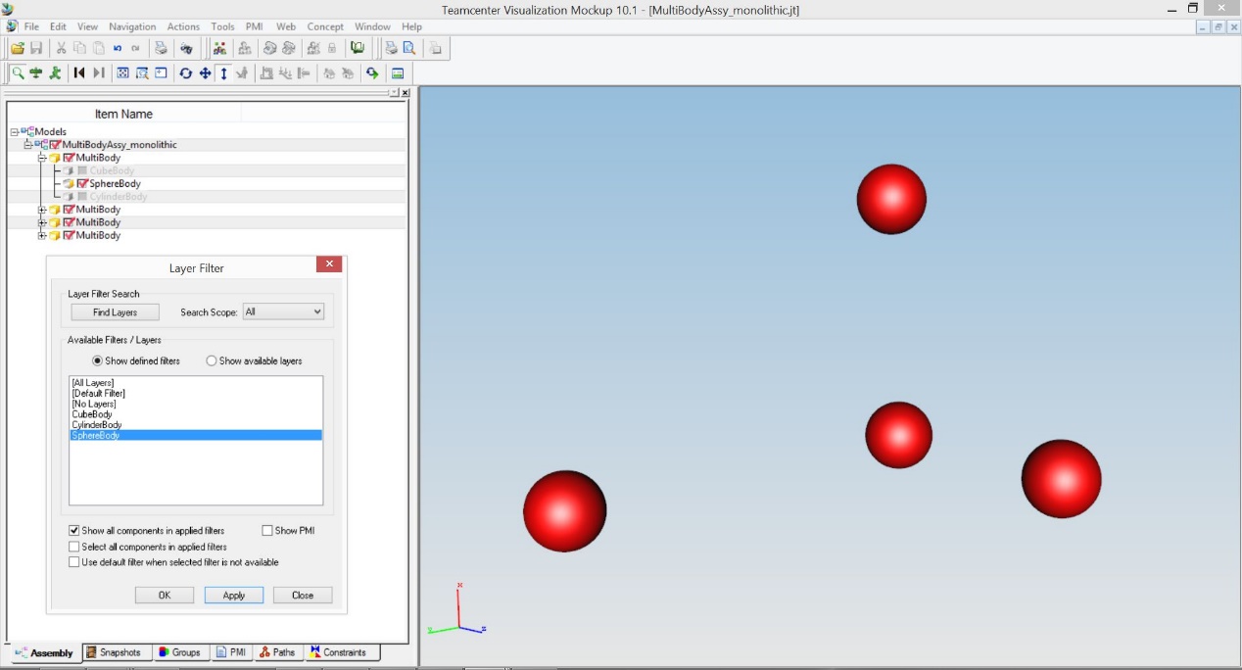Viewport: 1242px width, 670px height.
Task: Select the magnifier Zoom tool
Action: (18, 73)
